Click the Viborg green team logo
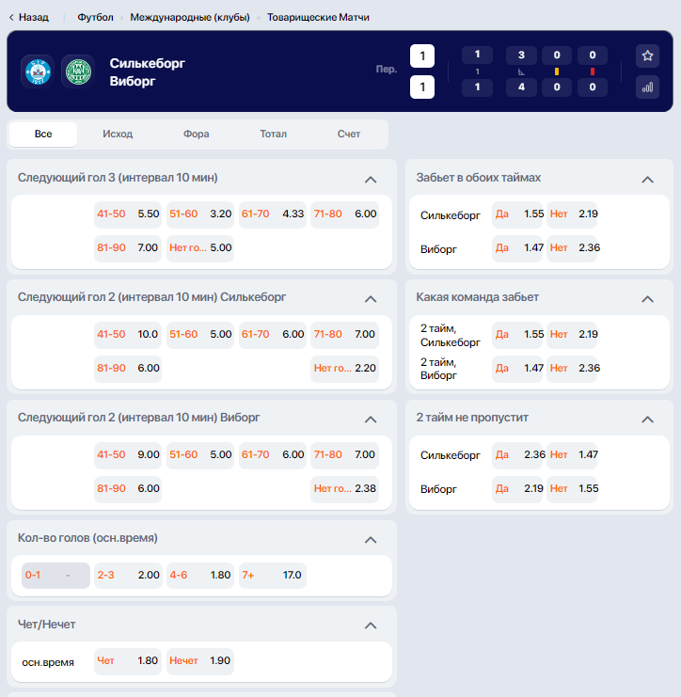 click(78, 71)
